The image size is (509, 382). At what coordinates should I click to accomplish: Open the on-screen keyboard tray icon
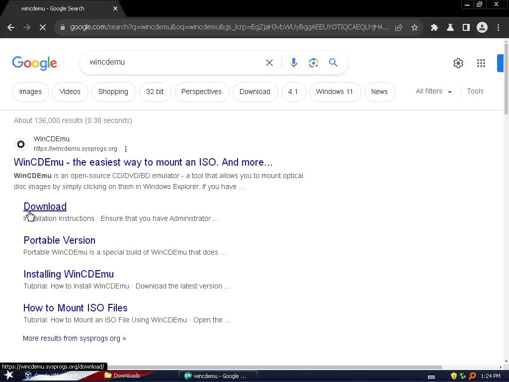pyautogui.click(x=431, y=377)
